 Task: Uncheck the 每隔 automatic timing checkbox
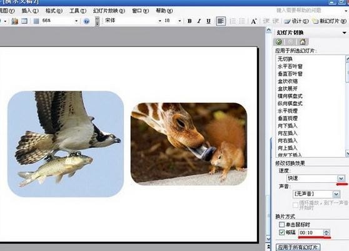(x=282, y=232)
